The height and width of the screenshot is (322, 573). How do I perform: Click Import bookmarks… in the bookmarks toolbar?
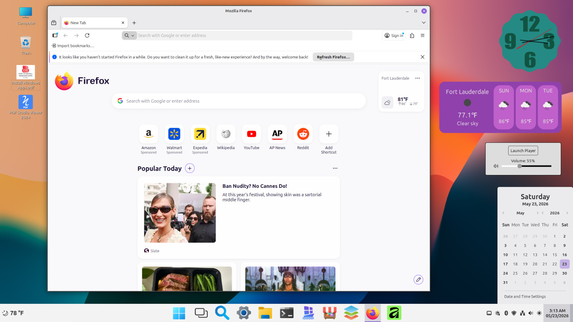tap(73, 46)
